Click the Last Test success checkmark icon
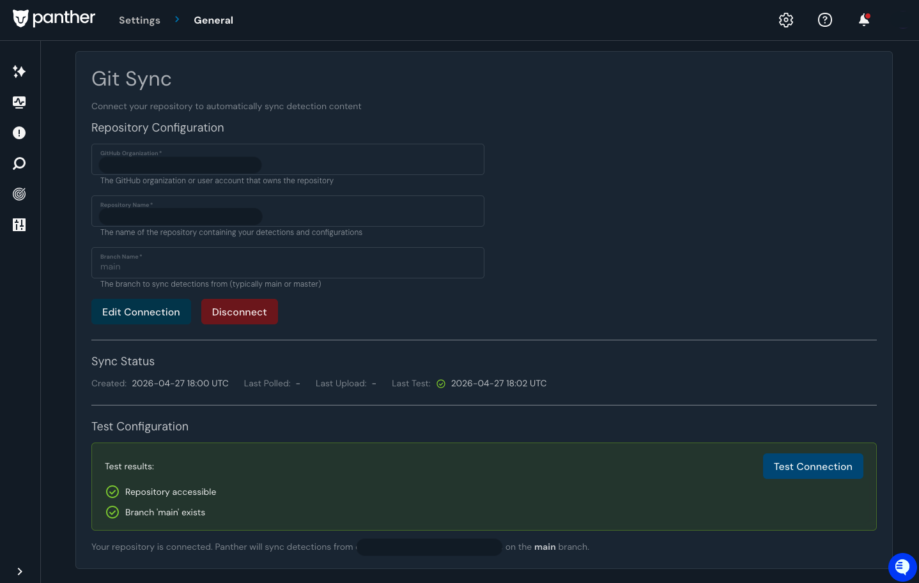Viewport: 919px width, 583px height. coord(441,384)
